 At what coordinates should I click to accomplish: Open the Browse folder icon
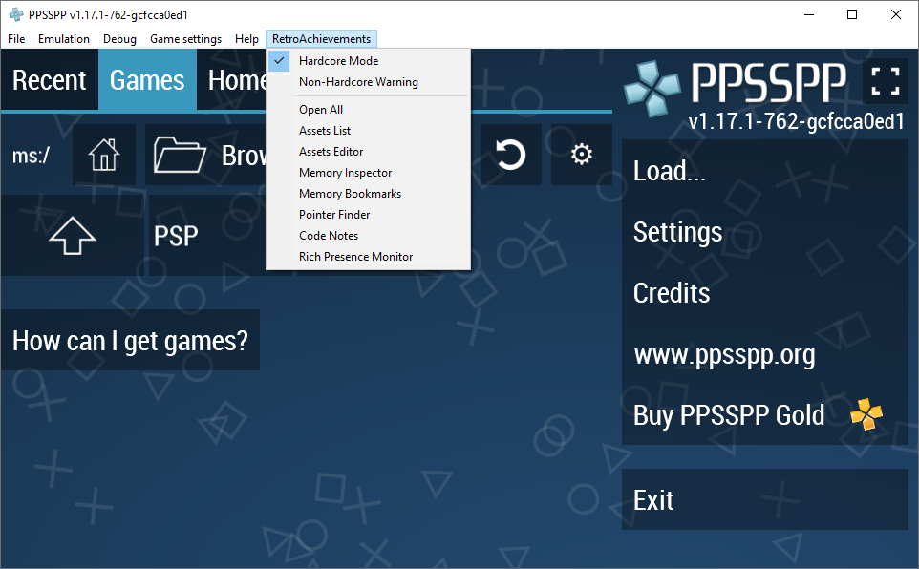180,155
